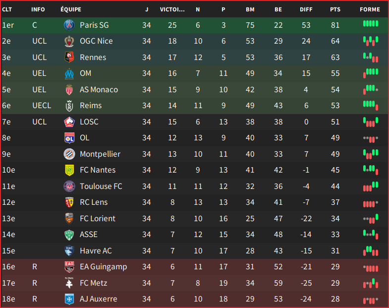Click the ÉQUIPE column header
Viewport: 389px width, 308px height.
pyautogui.click(x=71, y=9)
